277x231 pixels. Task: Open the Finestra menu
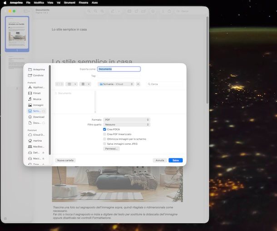84,3
